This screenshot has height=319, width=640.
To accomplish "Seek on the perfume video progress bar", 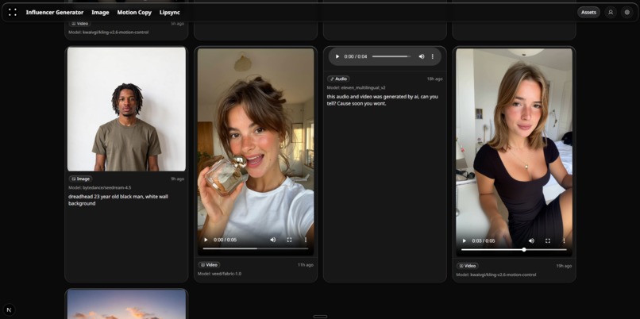I will click(x=256, y=248).
